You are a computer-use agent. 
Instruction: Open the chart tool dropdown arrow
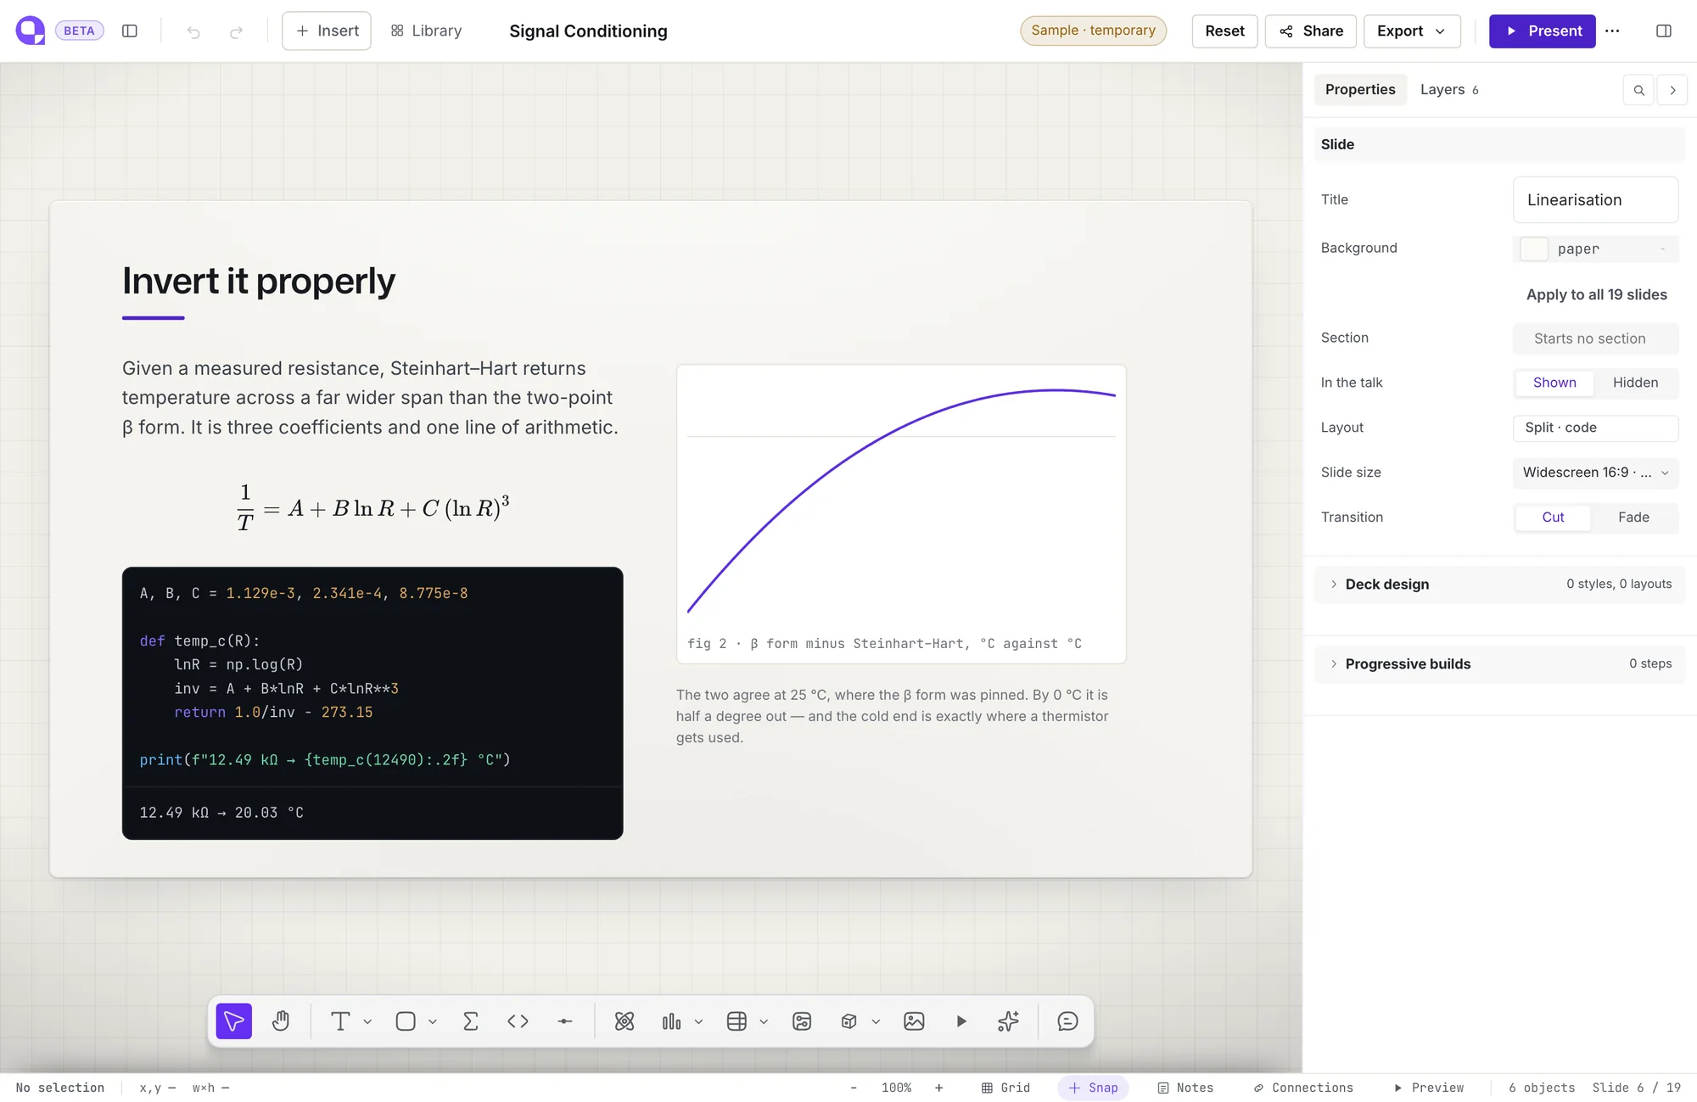(698, 1022)
